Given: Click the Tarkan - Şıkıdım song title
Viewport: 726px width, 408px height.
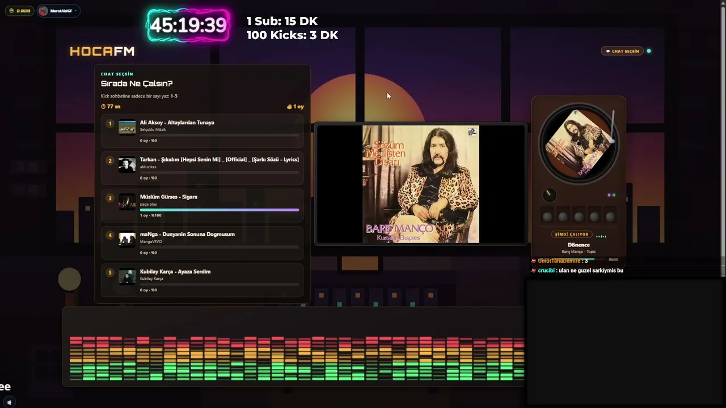Looking at the screenshot, I should 220,159.
